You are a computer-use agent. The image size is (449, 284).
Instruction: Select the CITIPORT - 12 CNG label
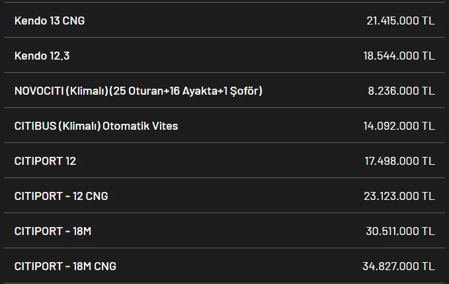pos(61,196)
